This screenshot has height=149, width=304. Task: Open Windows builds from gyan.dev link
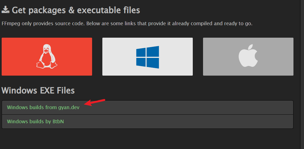(43, 107)
